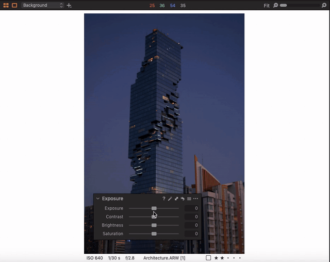Click the copy adjustments double-arrow icon
This screenshot has height=262, width=330.
[176, 199]
